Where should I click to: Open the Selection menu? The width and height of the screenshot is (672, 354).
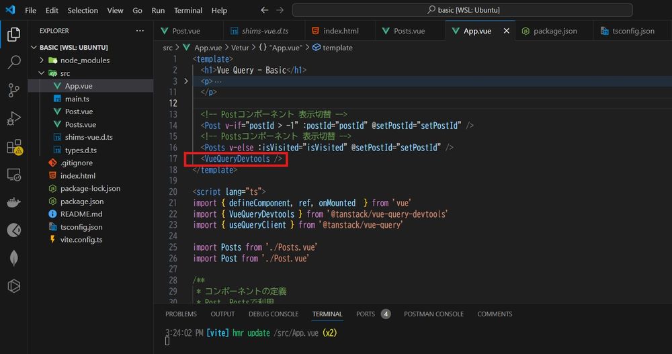pos(83,10)
